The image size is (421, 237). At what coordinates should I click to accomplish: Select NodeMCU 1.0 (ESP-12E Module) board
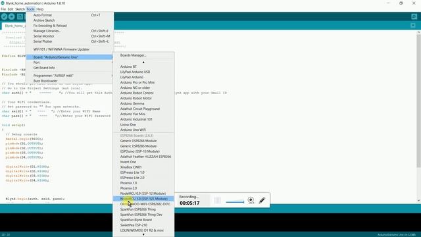pyautogui.click(x=143, y=199)
